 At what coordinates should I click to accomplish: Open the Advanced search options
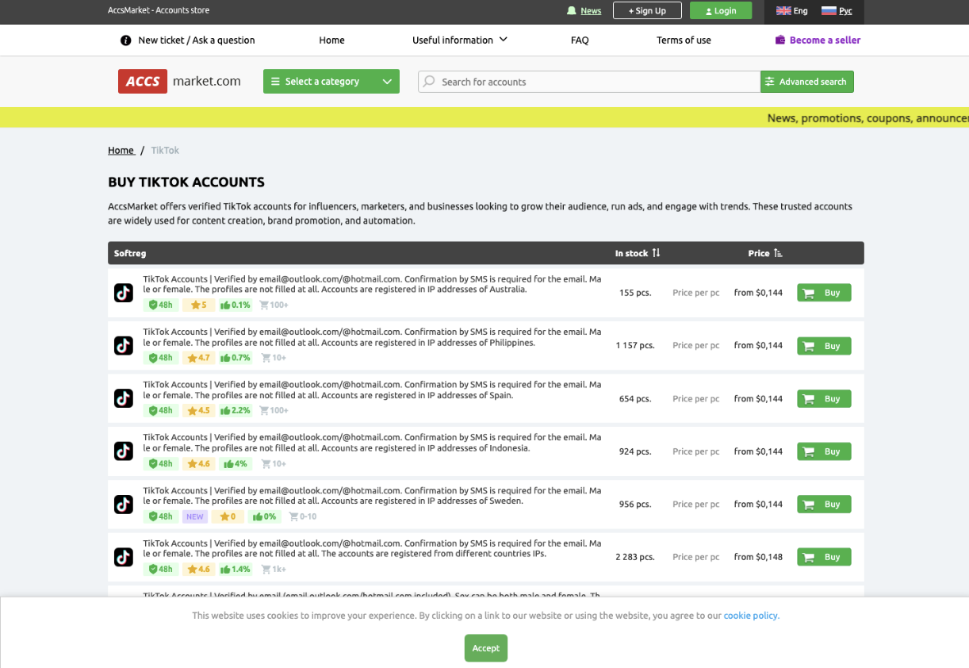pyautogui.click(x=807, y=82)
